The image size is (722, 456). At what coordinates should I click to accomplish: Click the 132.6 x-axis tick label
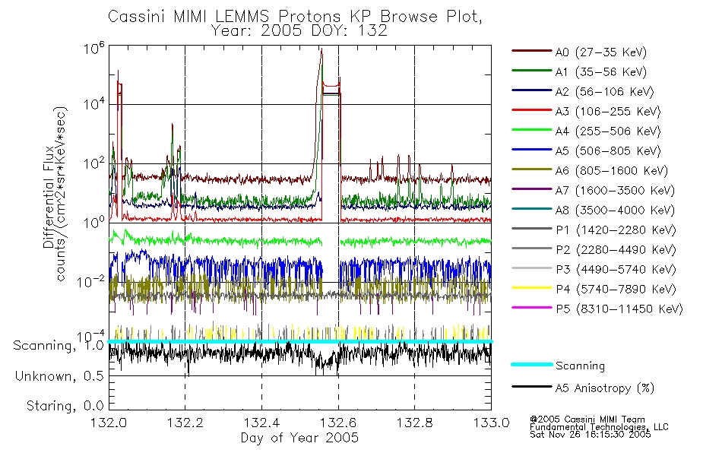(x=338, y=423)
